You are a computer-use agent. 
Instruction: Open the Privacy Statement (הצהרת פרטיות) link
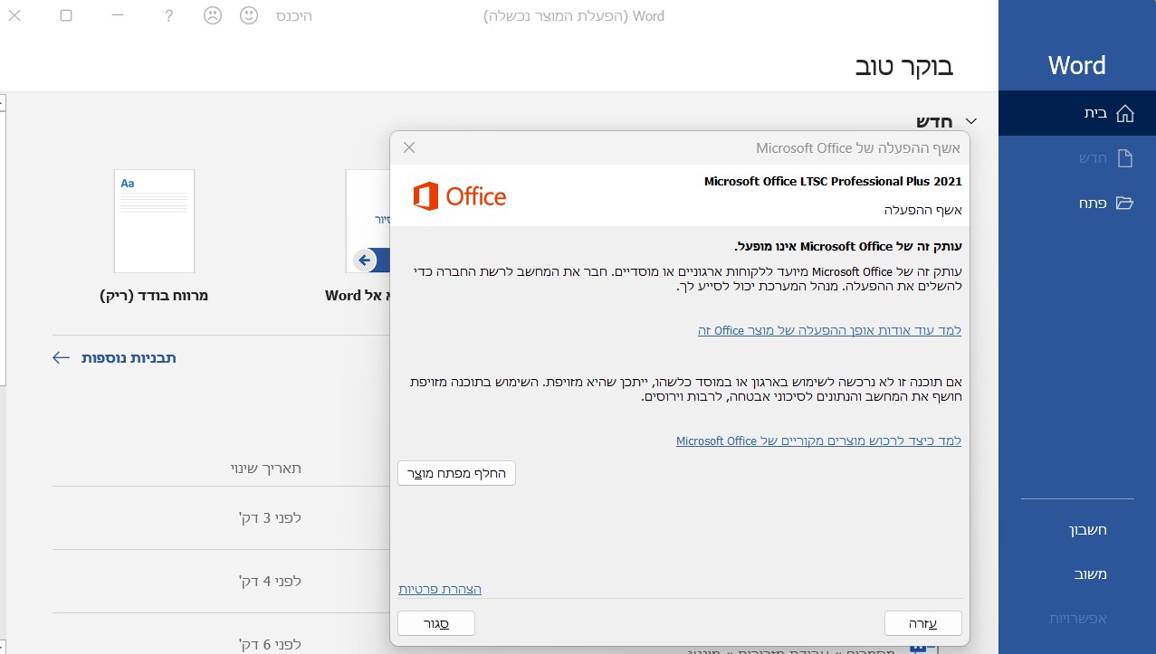[x=440, y=589]
